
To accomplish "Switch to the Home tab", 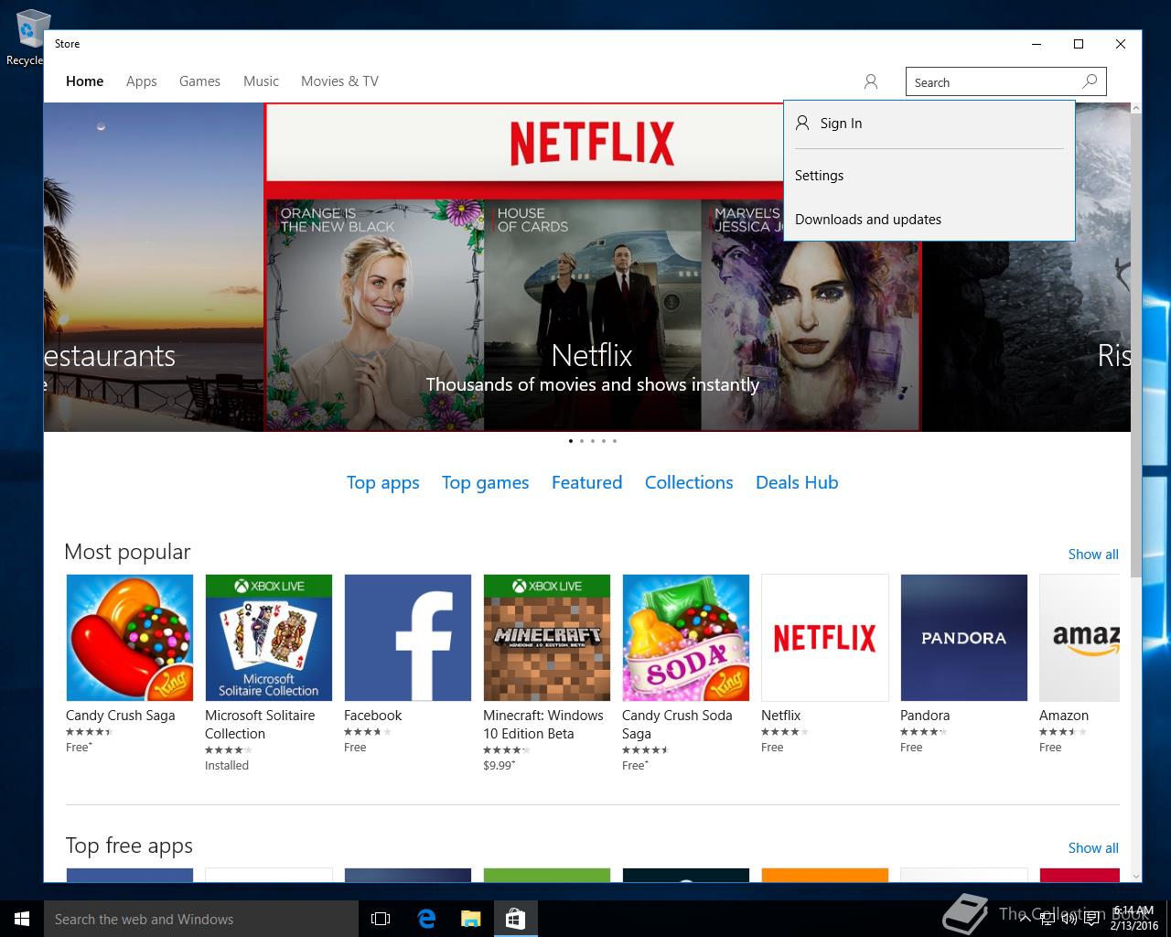I will (x=84, y=81).
